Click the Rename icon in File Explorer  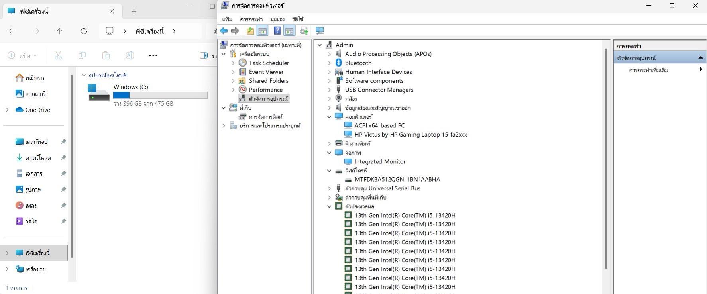point(130,55)
